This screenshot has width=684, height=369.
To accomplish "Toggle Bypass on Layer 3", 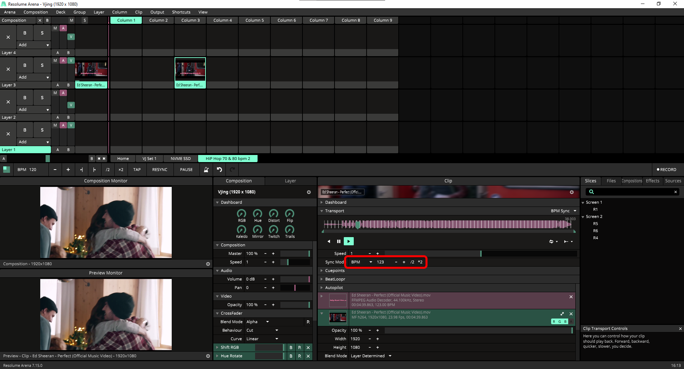I will click(x=25, y=65).
